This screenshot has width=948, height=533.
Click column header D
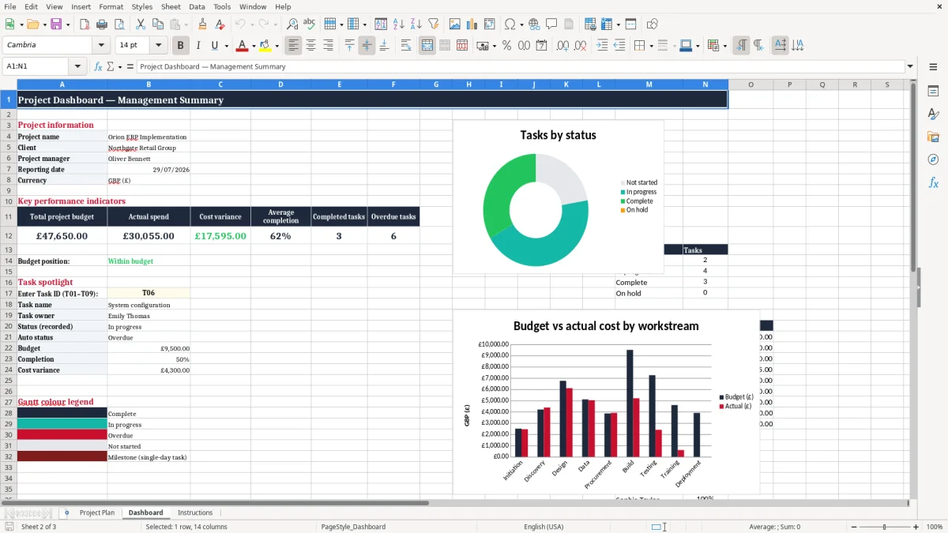pyautogui.click(x=280, y=84)
